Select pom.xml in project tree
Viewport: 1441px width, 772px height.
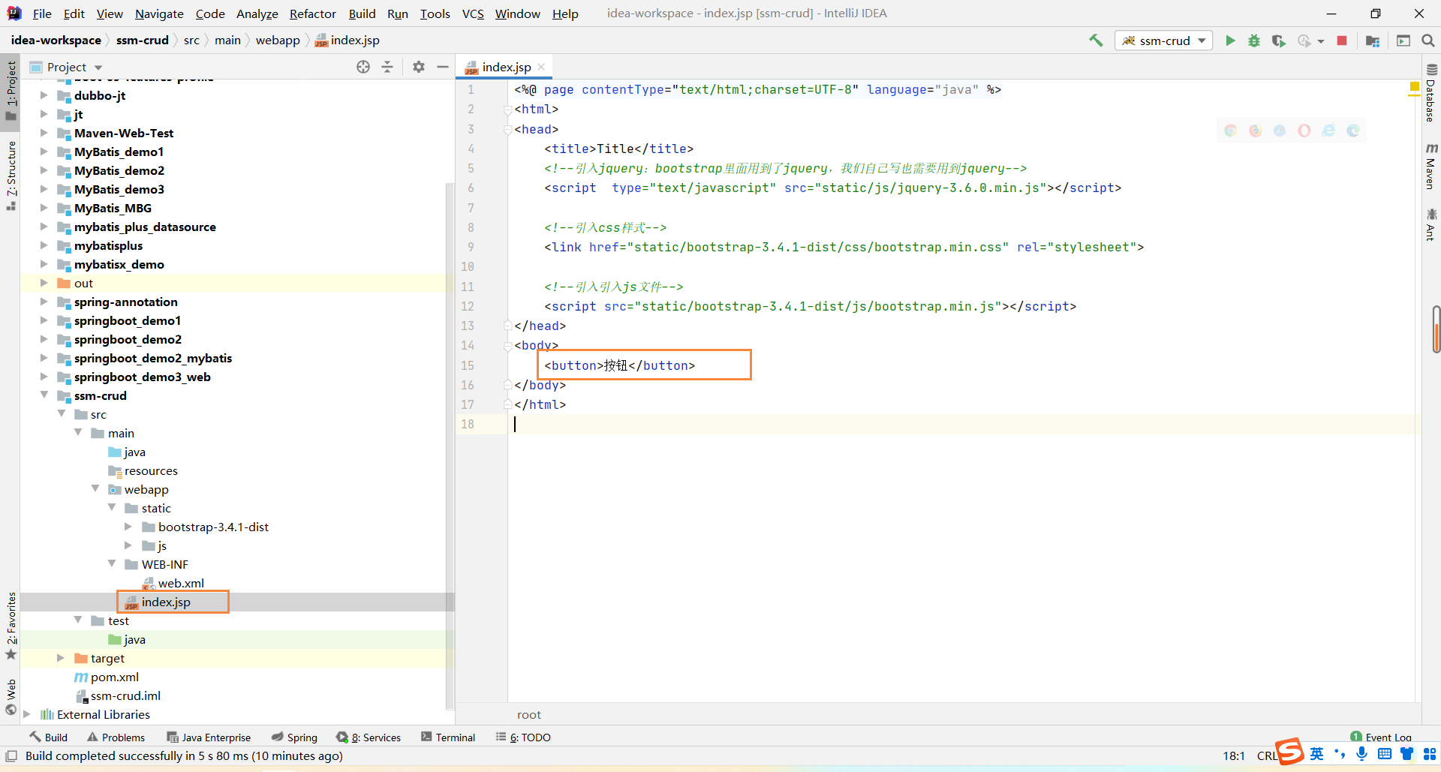click(114, 677)
